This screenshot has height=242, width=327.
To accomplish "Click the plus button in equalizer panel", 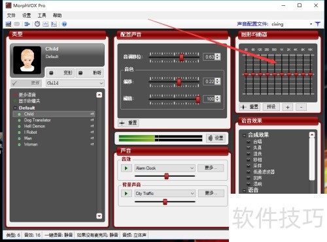I will (x=288, y=107).
